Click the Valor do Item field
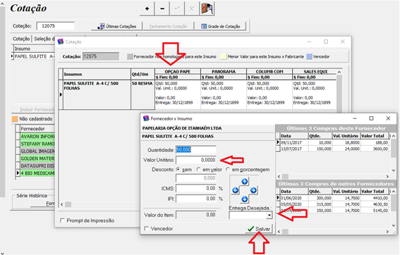 (195, 215)
